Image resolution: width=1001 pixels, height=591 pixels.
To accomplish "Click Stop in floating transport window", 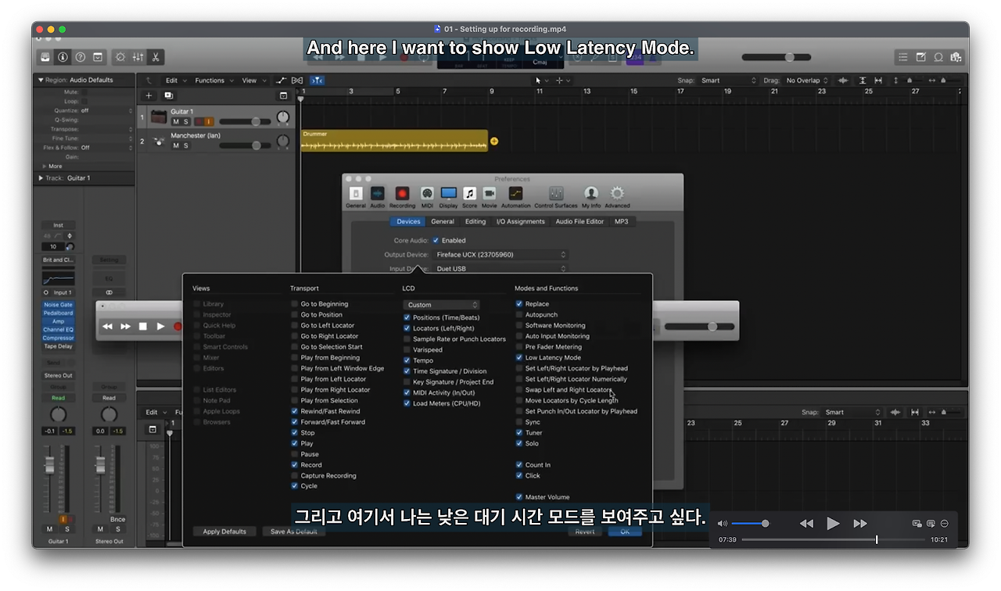I will click(x=143, y=326).
